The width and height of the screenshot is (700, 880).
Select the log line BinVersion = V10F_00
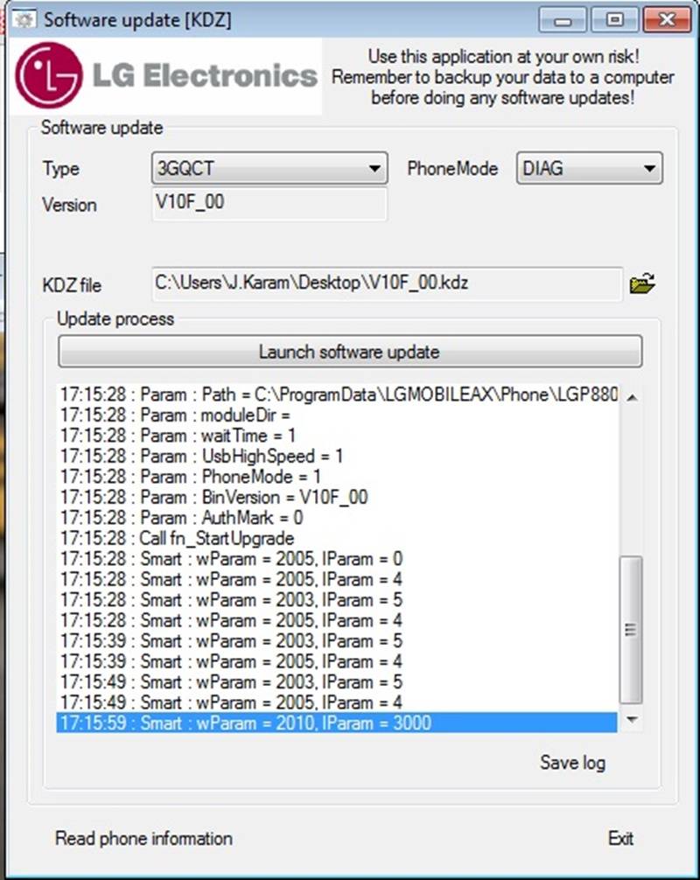coord(337,497)
